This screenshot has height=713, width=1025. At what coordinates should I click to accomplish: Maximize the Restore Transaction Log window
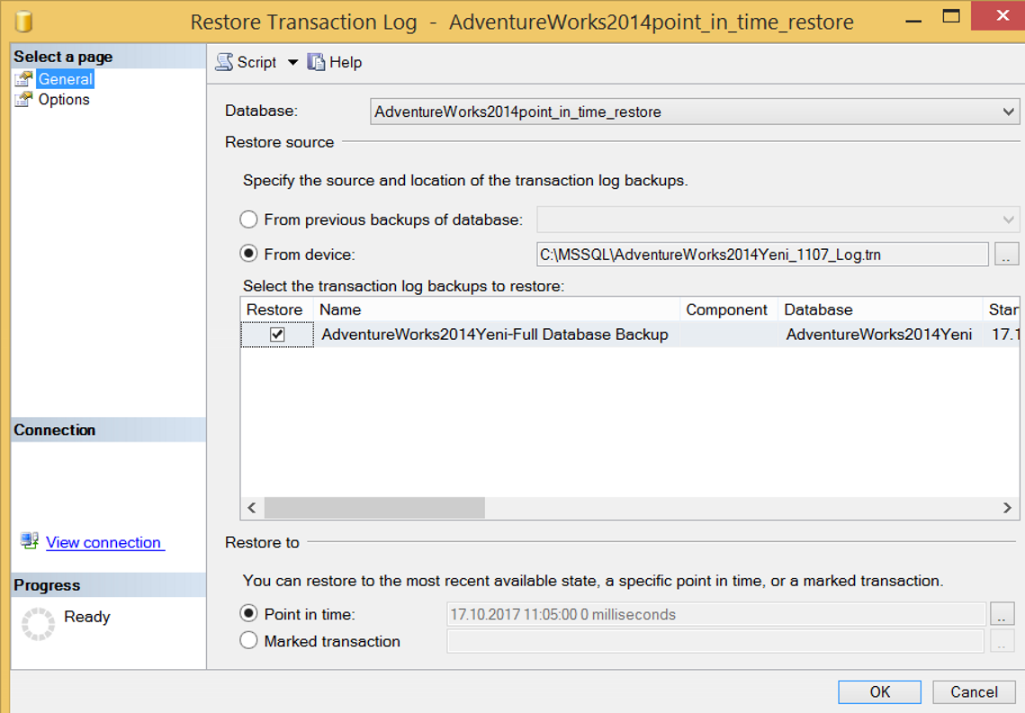pyautogui.click(x=951, y=15)
